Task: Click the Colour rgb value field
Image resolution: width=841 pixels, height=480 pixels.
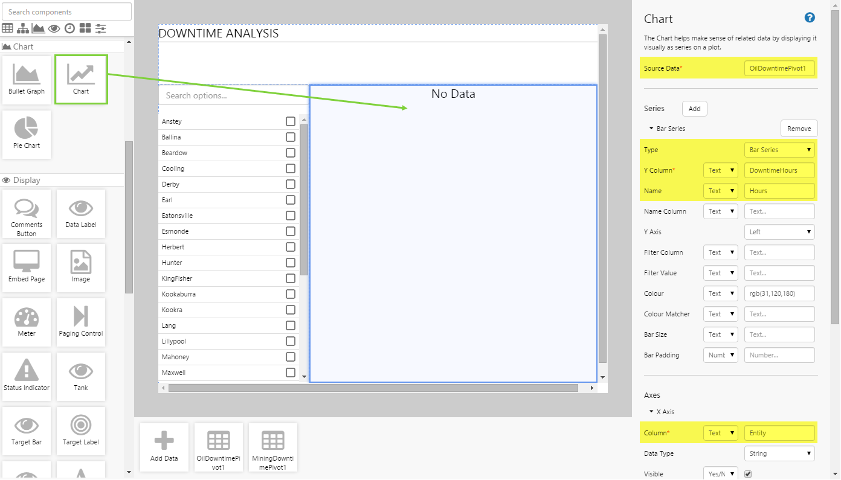Action: 779,293
